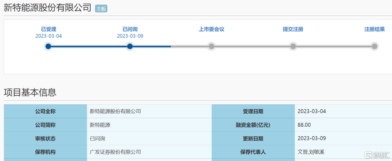Image resolution: width=392 pixels, height=161 pixels.
Task: Click the 更新日期 value 2023-03-09 in table
Action: click(x=312, y=138)
